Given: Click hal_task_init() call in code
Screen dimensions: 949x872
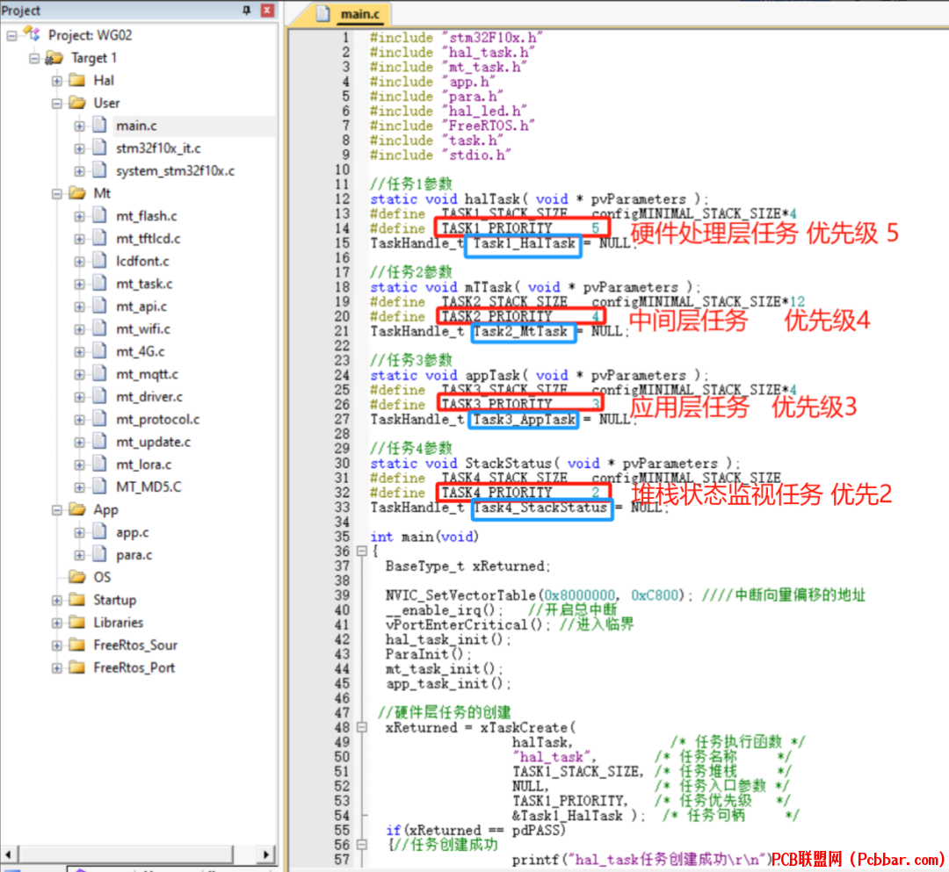Looking at the screenshot, I should [x=448, y=640].
